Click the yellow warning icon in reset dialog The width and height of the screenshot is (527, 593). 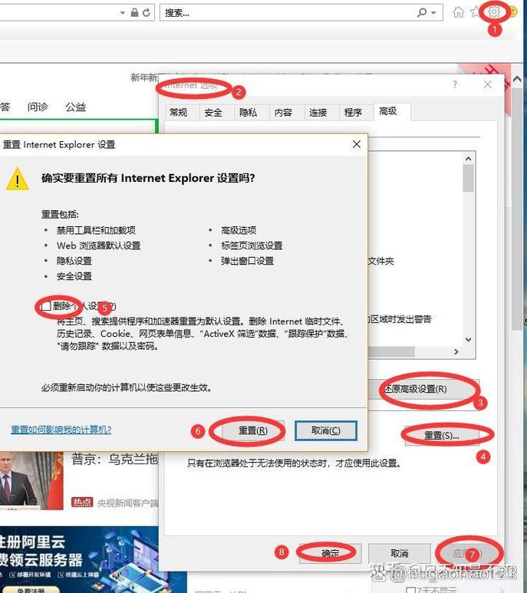click(x=18, y=180)
